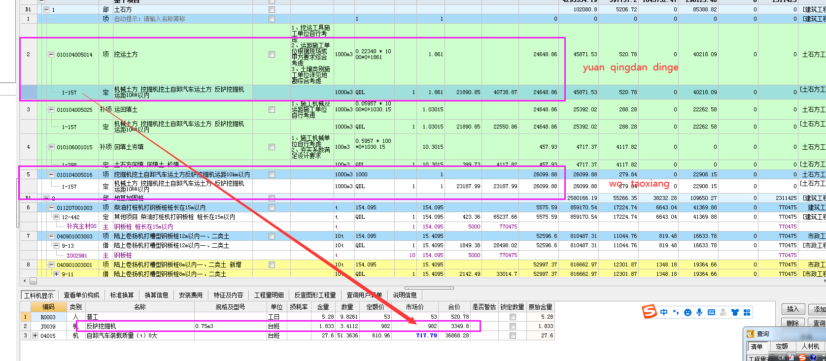This screenshot has width=826, height=361.
Task: Open 换算信息 tab
Action: (156, 295)
